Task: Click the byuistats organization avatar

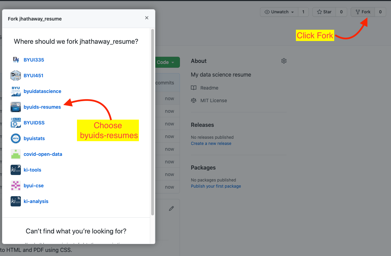Action: [x=16, y=138]
